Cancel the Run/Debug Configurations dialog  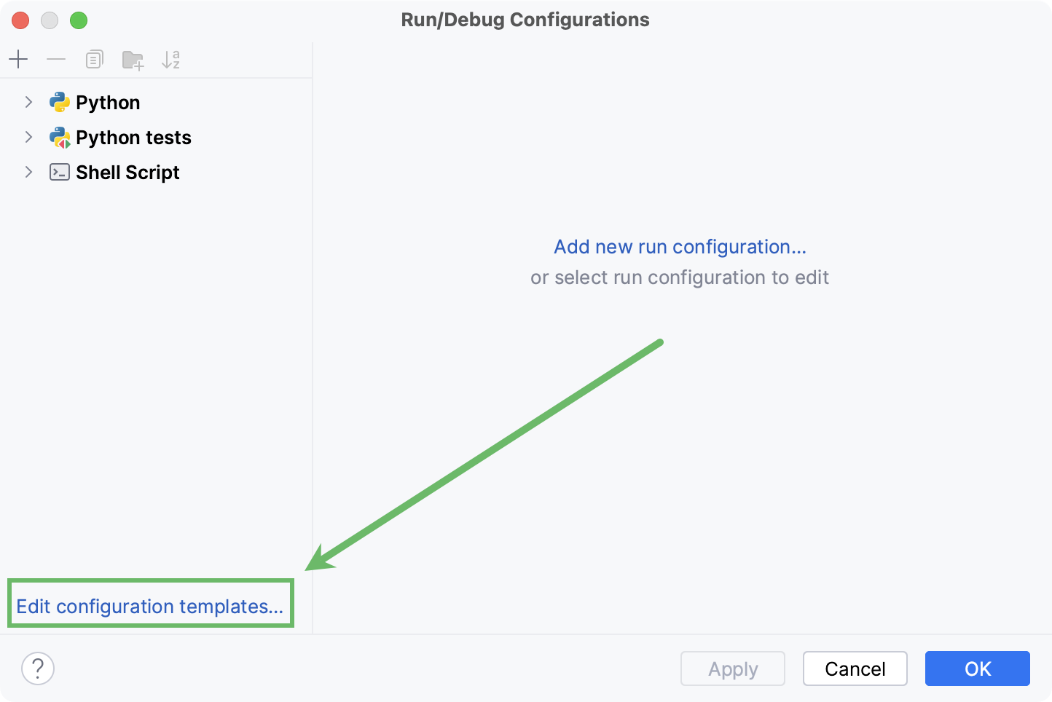tap(855, 669)
